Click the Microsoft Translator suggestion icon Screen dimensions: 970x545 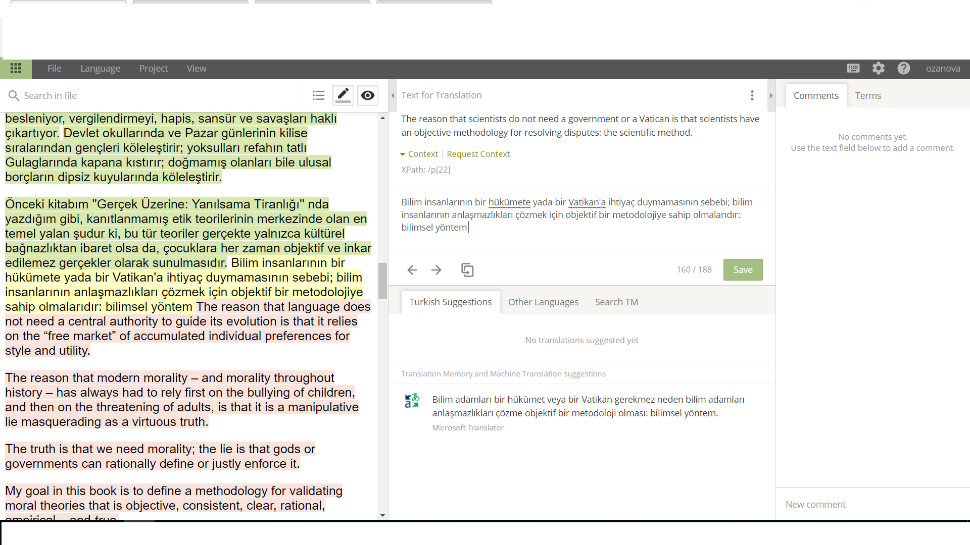point(412,401)
